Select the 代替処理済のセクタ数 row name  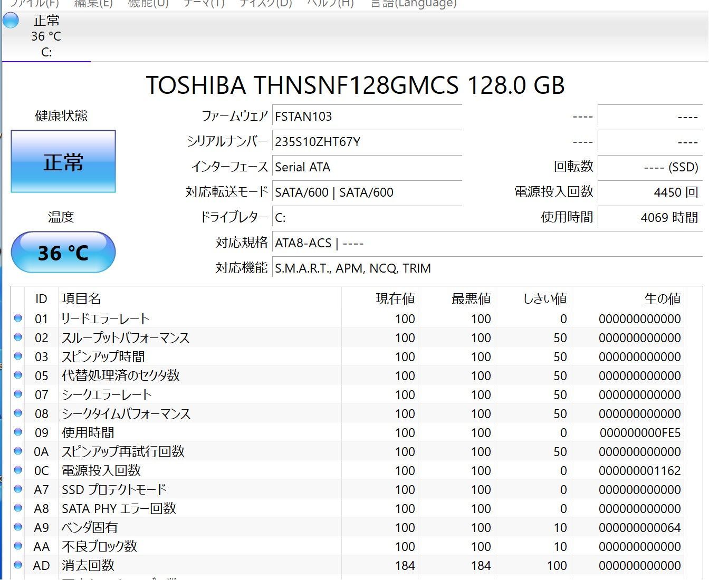121,375
